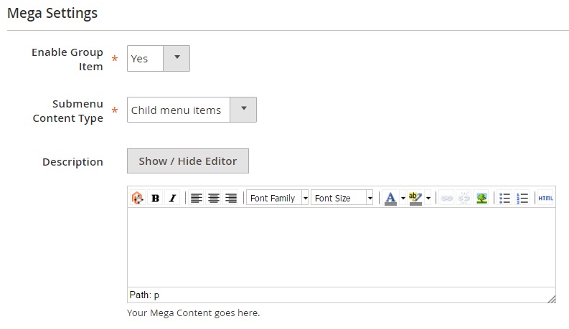Click the unlink icon

click(464, 199)
